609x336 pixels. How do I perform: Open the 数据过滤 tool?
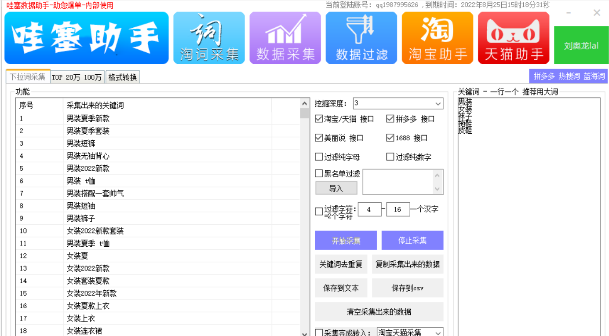(x=361, y=37)
